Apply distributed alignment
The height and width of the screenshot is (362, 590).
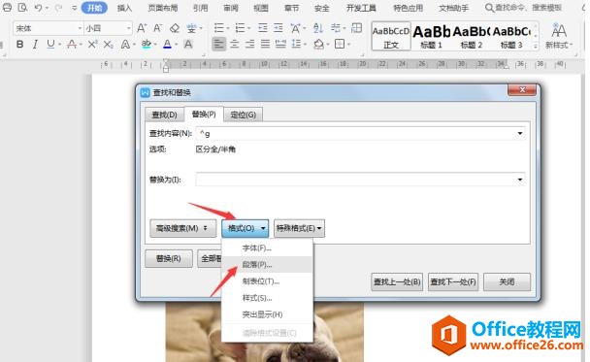280,45
